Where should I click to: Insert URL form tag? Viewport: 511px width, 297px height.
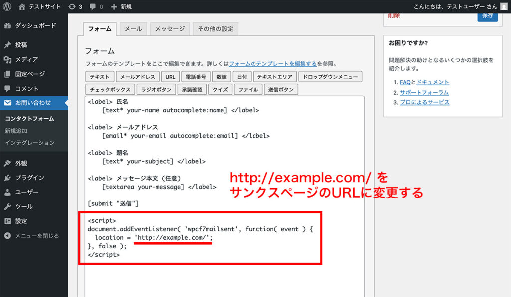pos(170,77)
